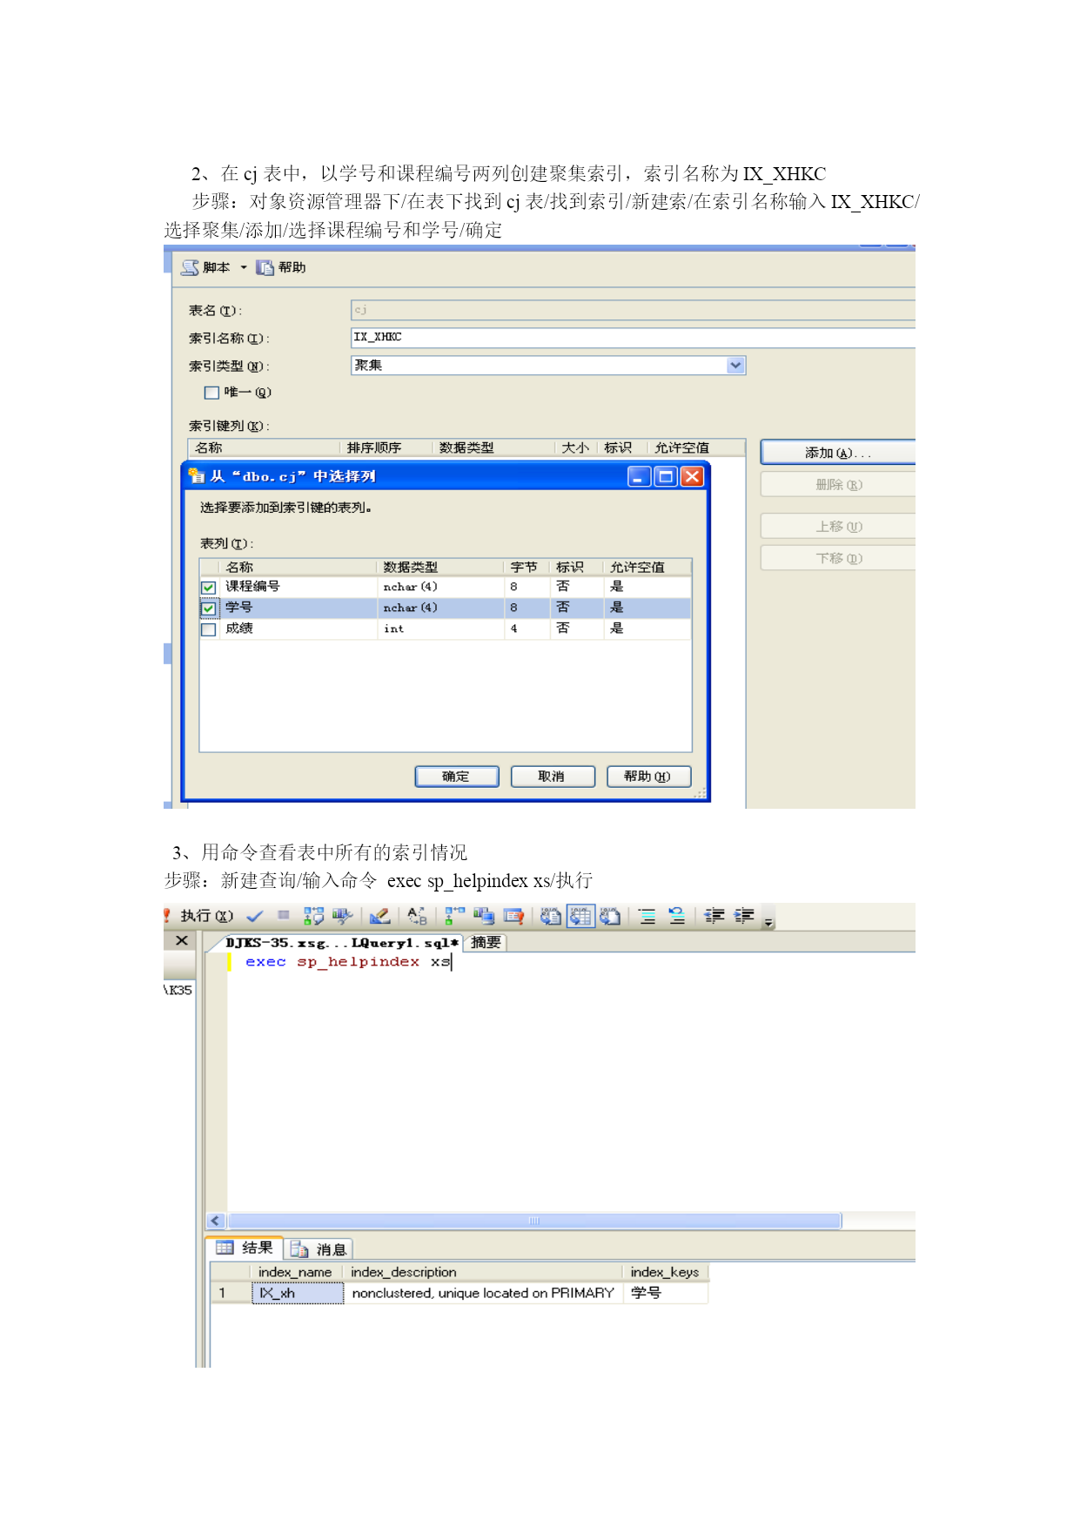The image size is (1080, 1527).
Task: Click the 取消 button in select columns dialog
Action: tap(553, 777)
